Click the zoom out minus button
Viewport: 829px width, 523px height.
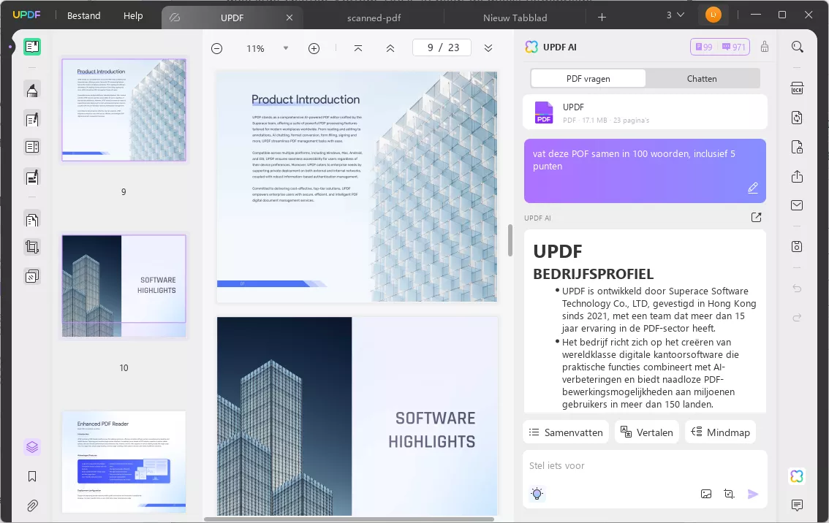point(217,49)
